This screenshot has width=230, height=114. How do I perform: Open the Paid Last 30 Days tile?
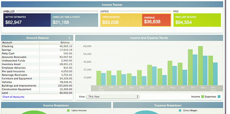point(197,20)
